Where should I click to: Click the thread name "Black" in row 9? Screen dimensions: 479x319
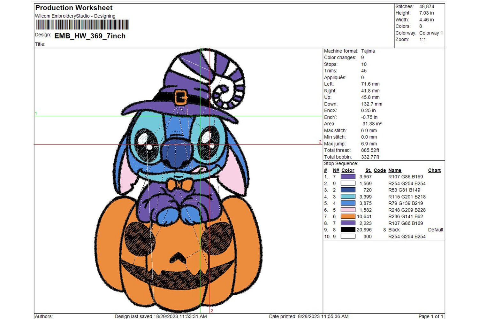[394, 230]
